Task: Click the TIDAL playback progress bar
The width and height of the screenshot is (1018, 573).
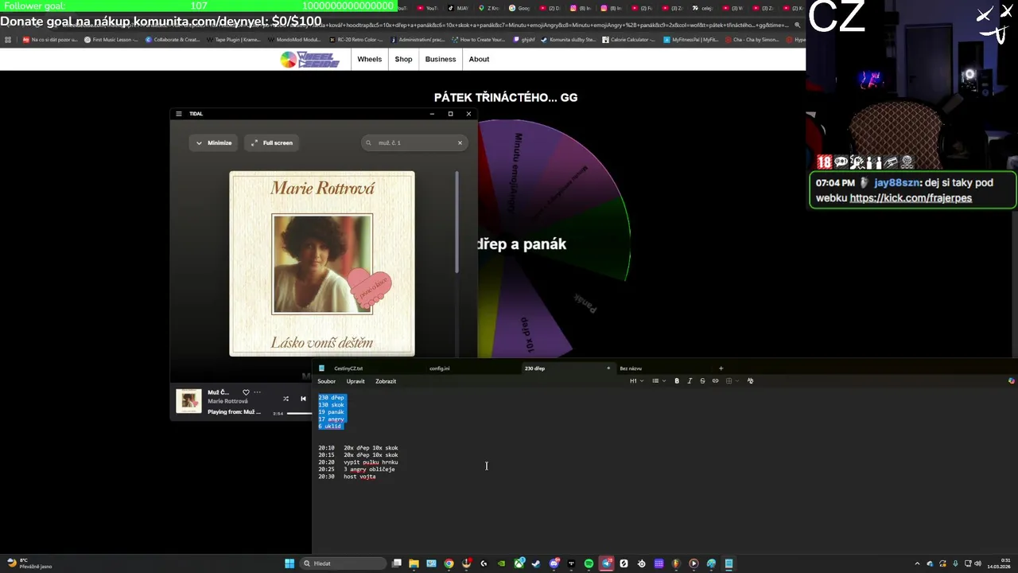Action: coord(299,413)
